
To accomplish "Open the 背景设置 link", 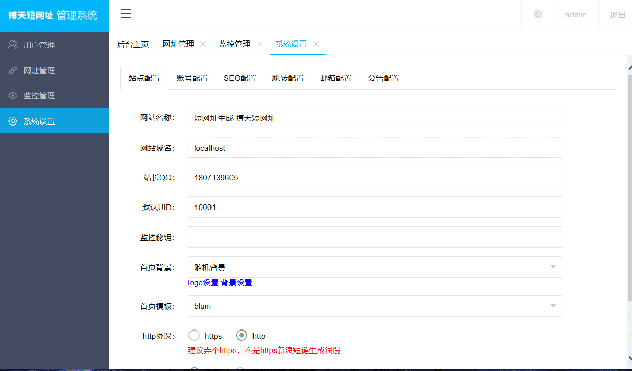I will (x=236, y=282).
